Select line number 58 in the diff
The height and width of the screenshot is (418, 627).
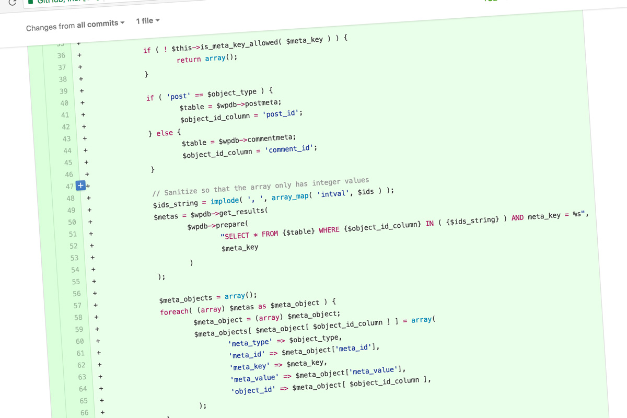[x=78, y=317]
